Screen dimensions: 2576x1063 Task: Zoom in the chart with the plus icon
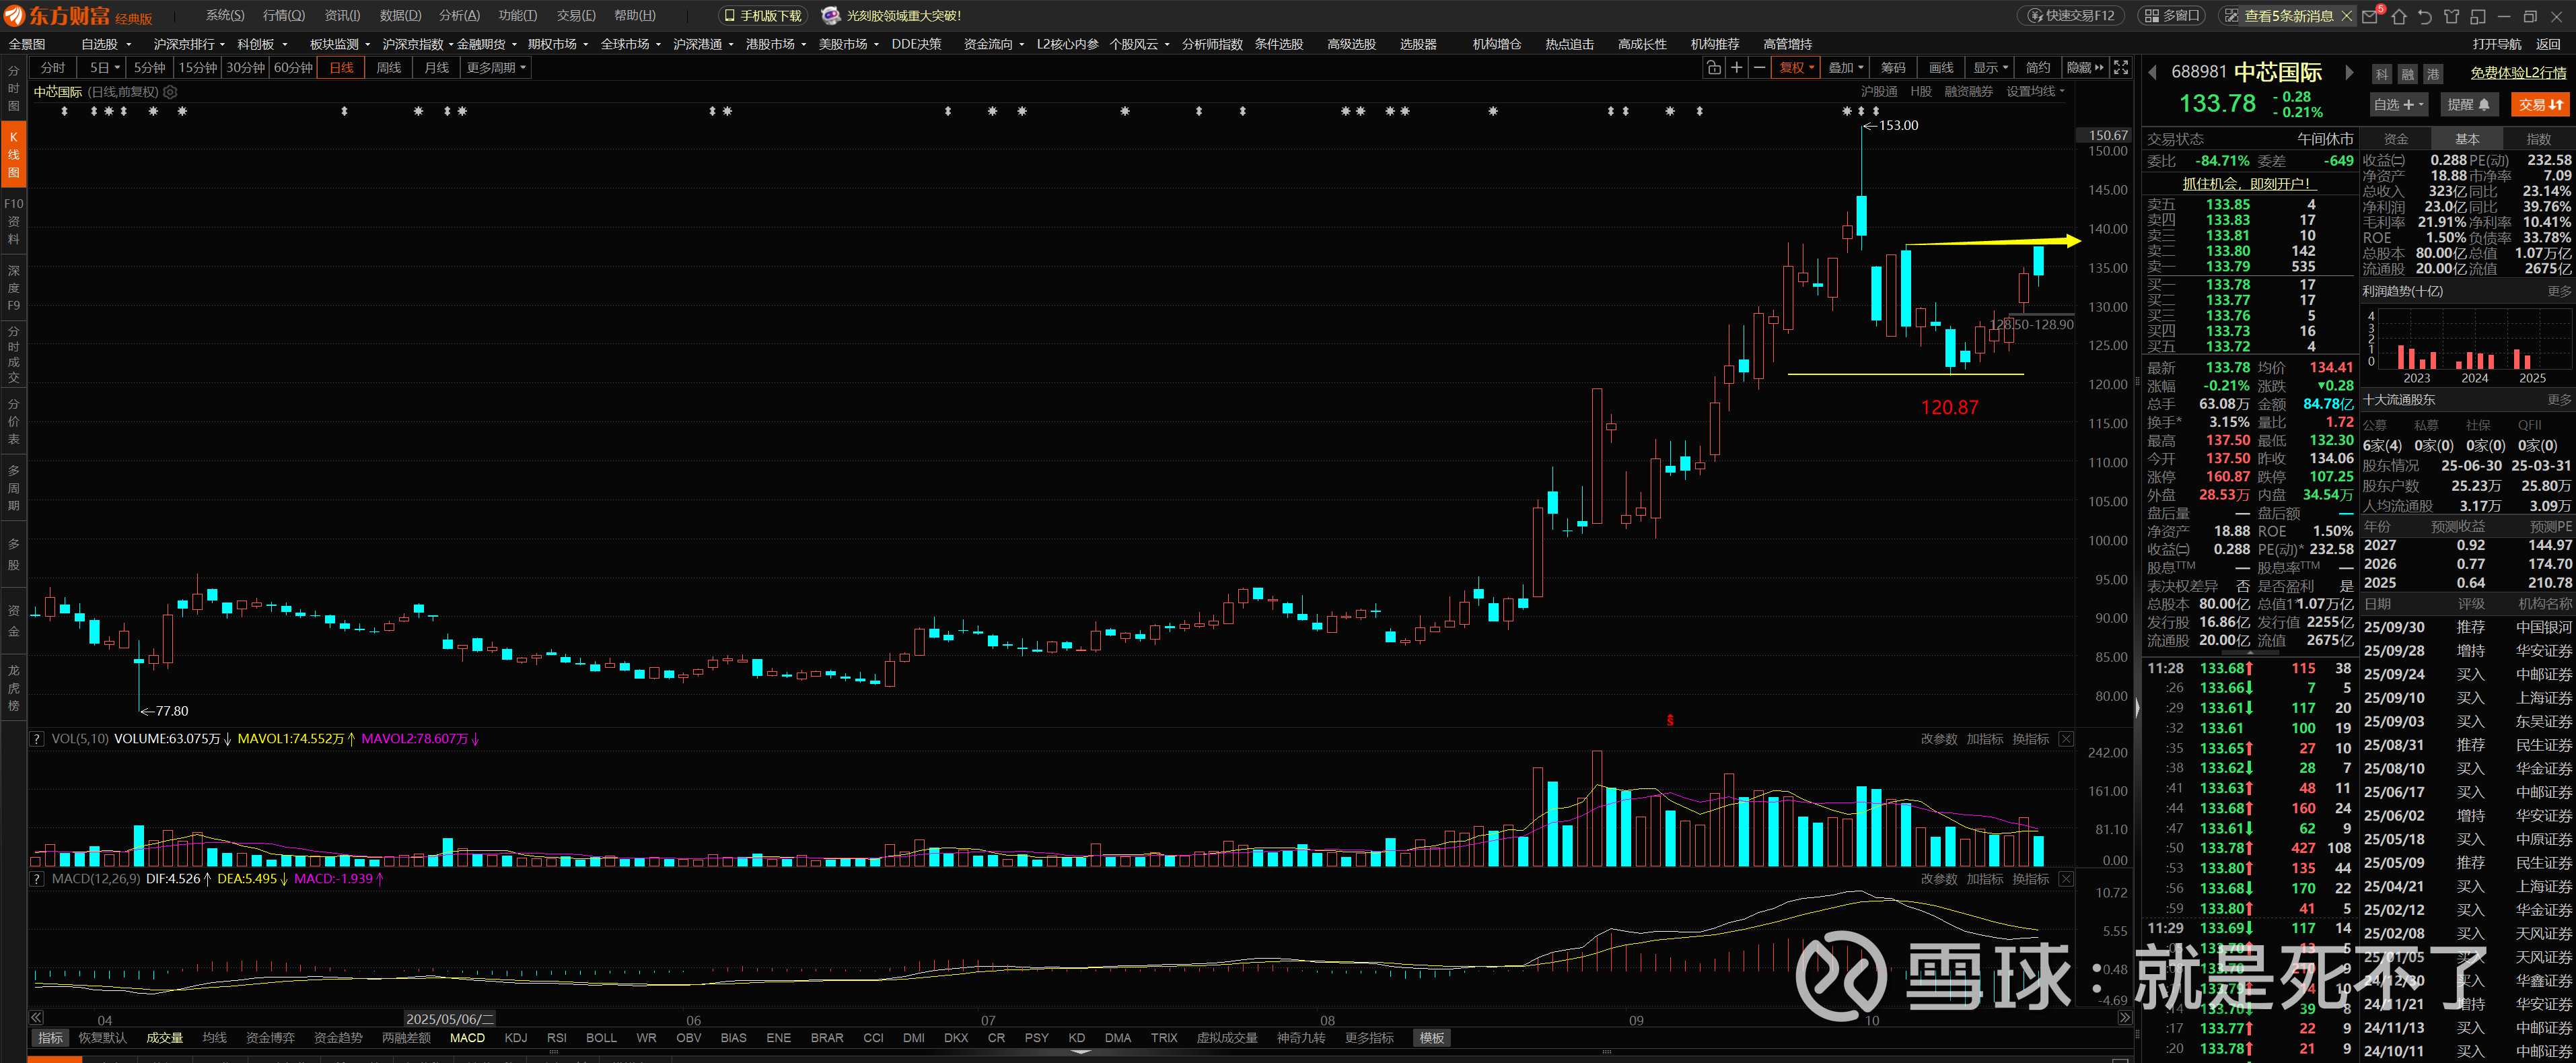tap(1737, 68)
